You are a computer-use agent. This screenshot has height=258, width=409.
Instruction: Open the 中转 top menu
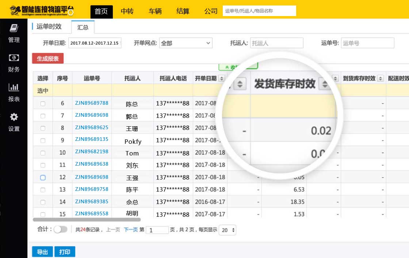tap(127, 11)
